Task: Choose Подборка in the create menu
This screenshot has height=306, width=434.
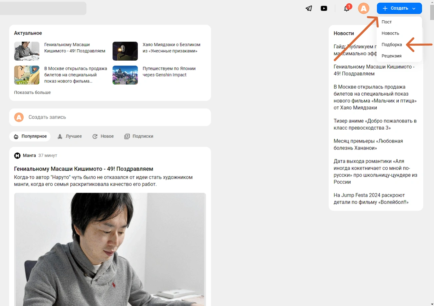Action: click(x=392, y=45)
